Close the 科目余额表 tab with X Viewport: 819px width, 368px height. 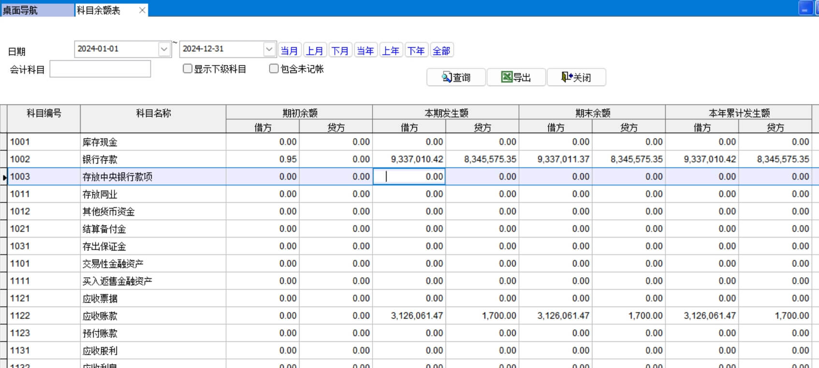point(142,10)
